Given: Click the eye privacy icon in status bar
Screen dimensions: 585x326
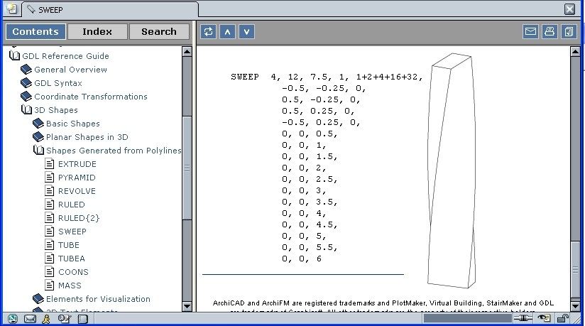Looking at the screenshot, I should pyautogui.click(x=545, y=318).
